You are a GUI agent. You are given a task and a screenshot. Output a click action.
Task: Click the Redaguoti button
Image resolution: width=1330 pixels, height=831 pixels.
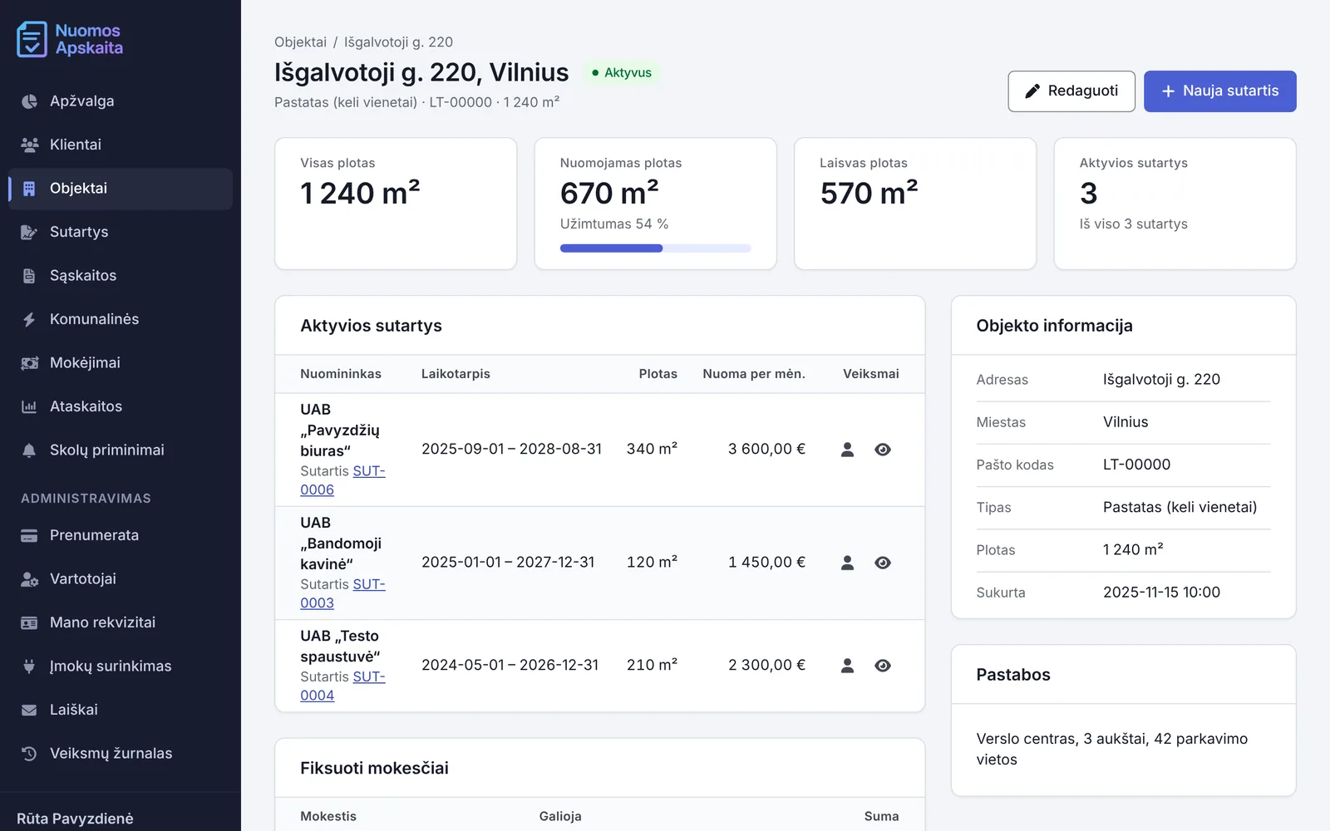[1071, 91]
